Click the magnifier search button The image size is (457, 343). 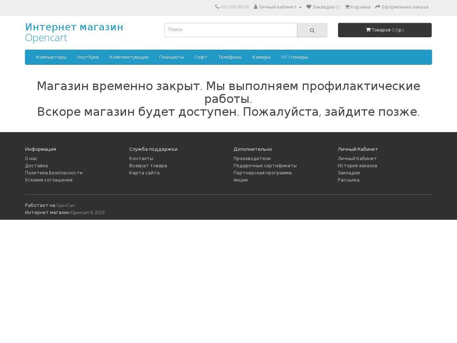312,30
